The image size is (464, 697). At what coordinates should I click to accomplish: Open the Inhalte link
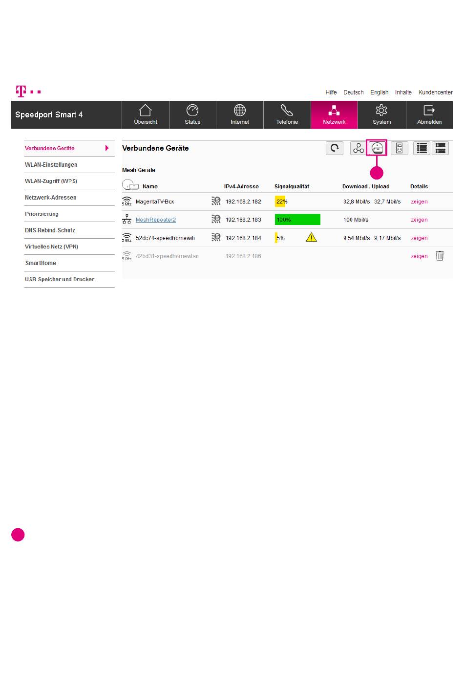point(403,92)
